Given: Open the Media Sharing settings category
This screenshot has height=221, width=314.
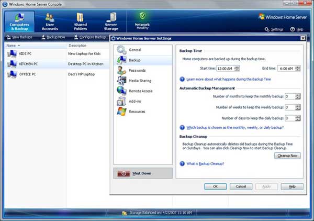Looking at the screenshot, I should tap(143, 81).
